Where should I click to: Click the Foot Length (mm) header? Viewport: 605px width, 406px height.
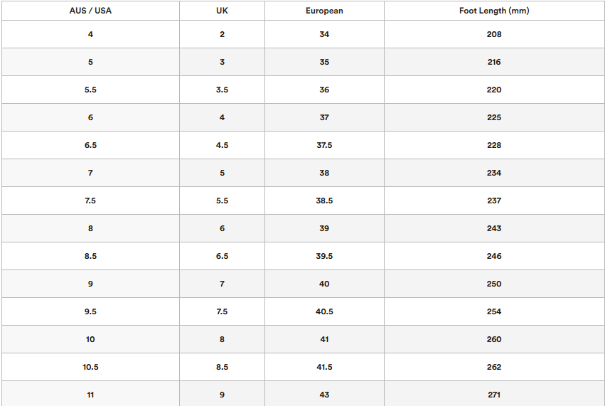(x=494, y=11)
